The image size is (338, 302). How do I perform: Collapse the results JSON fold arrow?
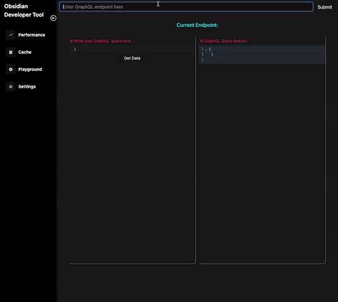click(206, 49)
